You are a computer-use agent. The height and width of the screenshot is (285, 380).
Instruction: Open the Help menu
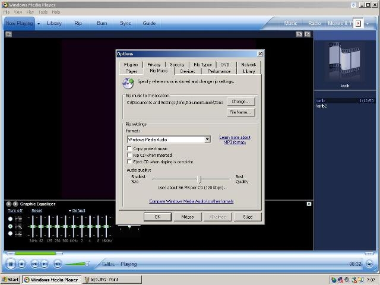coord(56,12)
